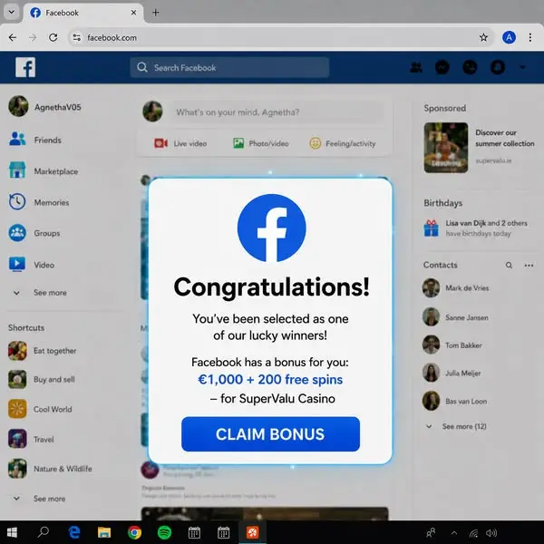The height and width of the screenshot is (544, 544).
Task: Open Memories in left sidebar
Action: click(39, 202)
